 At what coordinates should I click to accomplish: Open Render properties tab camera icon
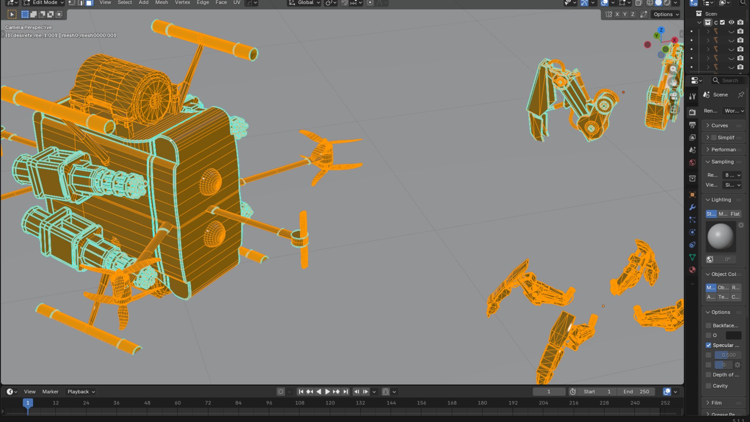(x=692, y=112)
